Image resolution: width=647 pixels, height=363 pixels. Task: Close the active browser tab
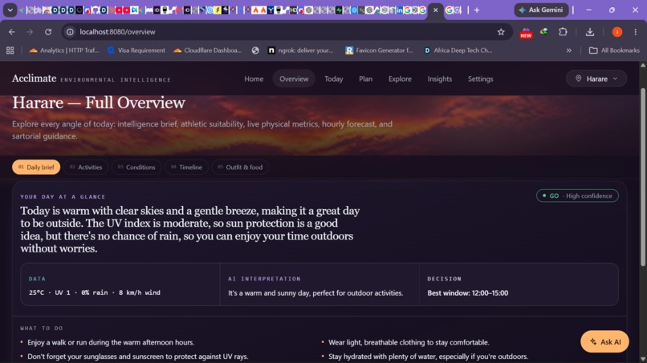pos(435,10)
